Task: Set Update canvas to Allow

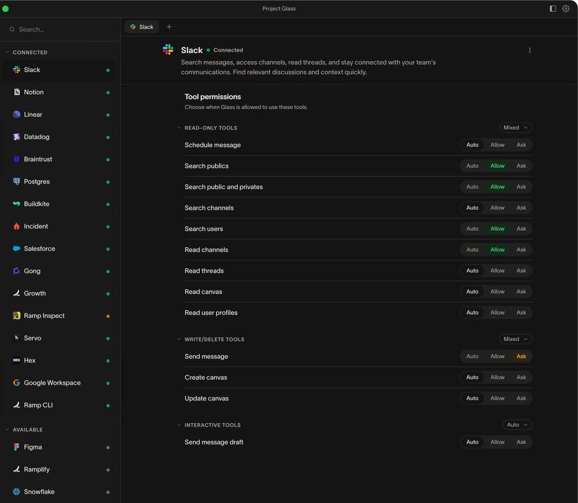Action: [x=497, y=399]
